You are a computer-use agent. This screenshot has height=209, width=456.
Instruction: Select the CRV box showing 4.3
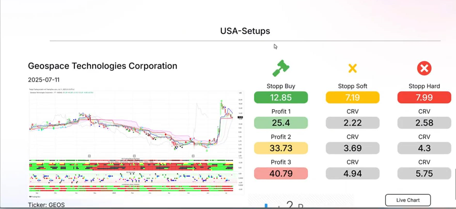(424, 148)
